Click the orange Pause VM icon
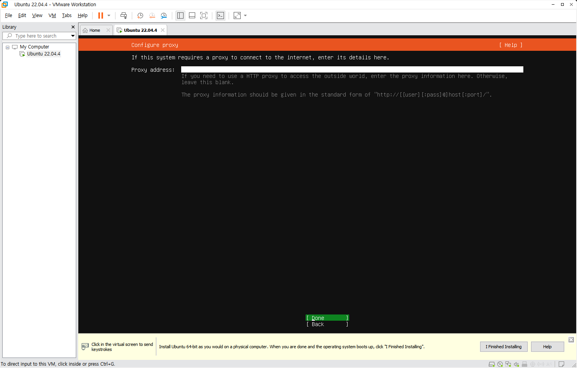 (x=101, y=16)
